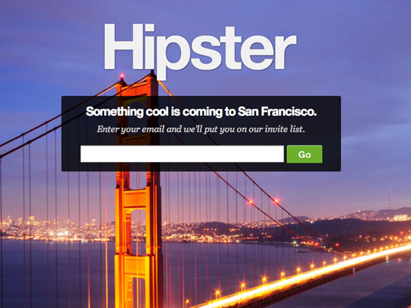Click the word 'Something' in the headline
Screen dimensions: 411x308
tap(115, 112)
